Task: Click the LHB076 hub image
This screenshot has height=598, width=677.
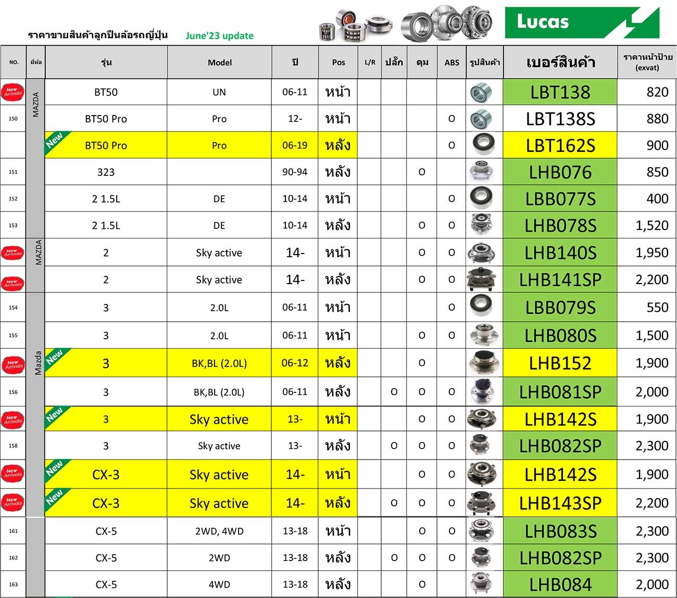Action: (480, 171)
